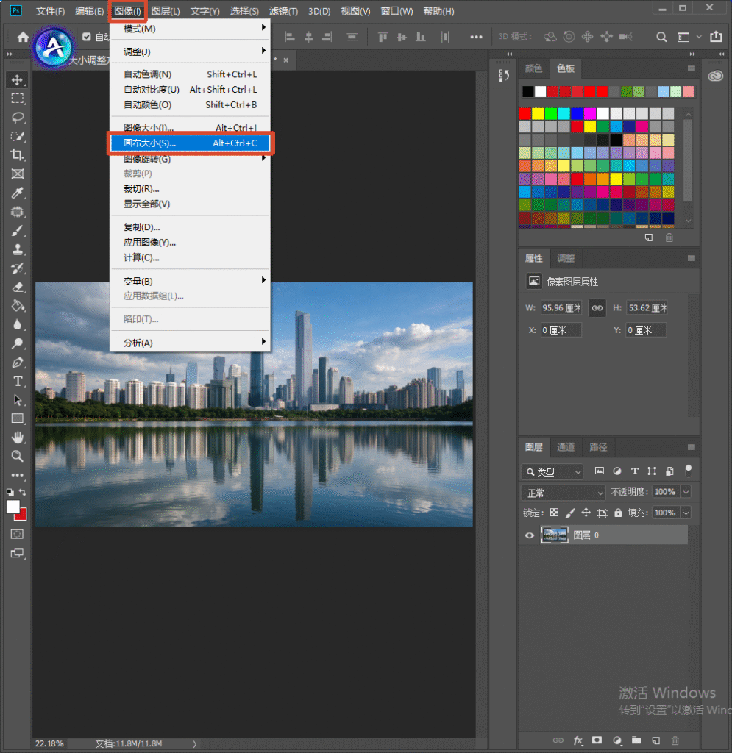The image size is (732, 753).
Task: Toggle Quick Mask mode
Action: click(17, 534)
